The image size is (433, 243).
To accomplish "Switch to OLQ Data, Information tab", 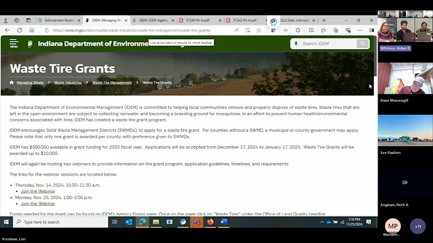I will (x=295, y=20).
